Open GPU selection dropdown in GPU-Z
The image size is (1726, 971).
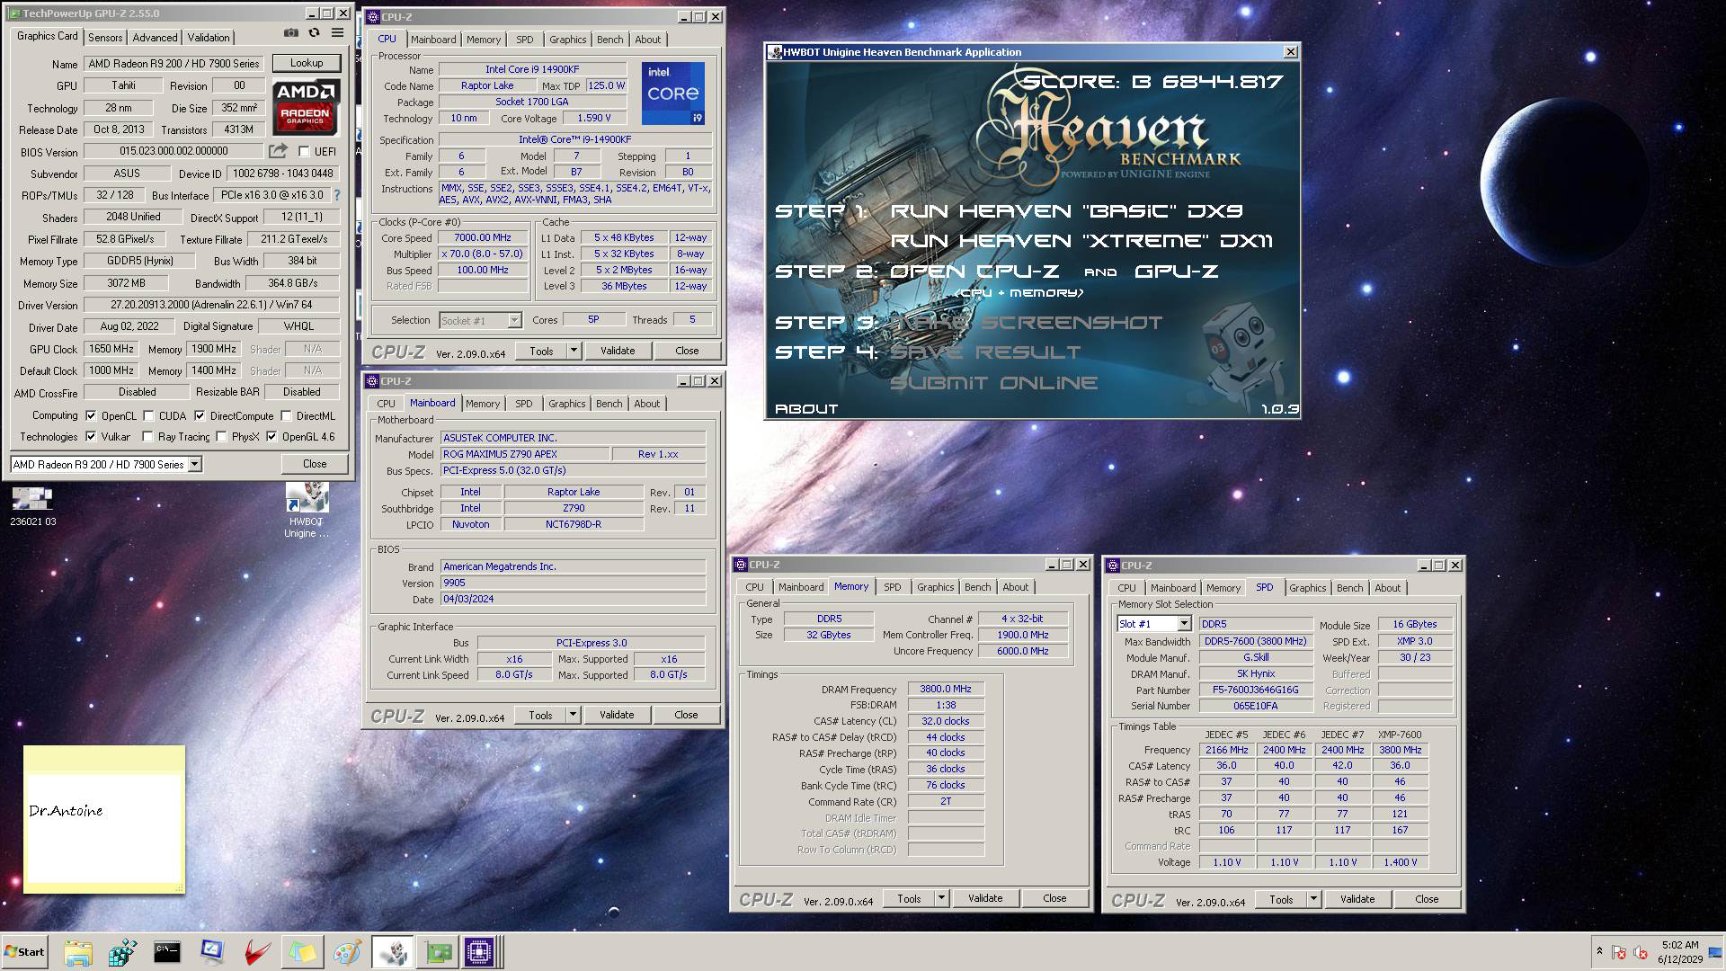[x=194, y=464]
